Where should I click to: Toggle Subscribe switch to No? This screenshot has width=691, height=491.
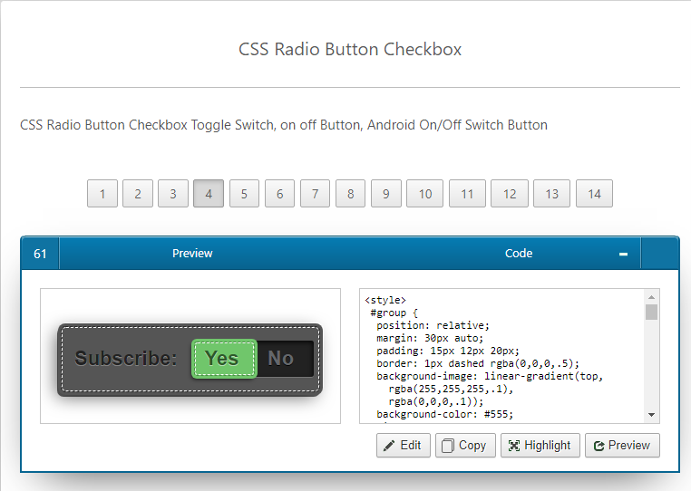click(x=285, y=359)
